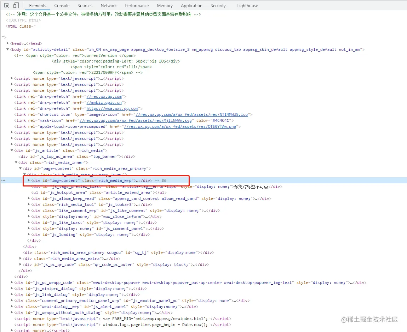This screenshot has width=407, height=332.
Task: Click the 222170009FF span comment line
Action: (x=88, y=72)
